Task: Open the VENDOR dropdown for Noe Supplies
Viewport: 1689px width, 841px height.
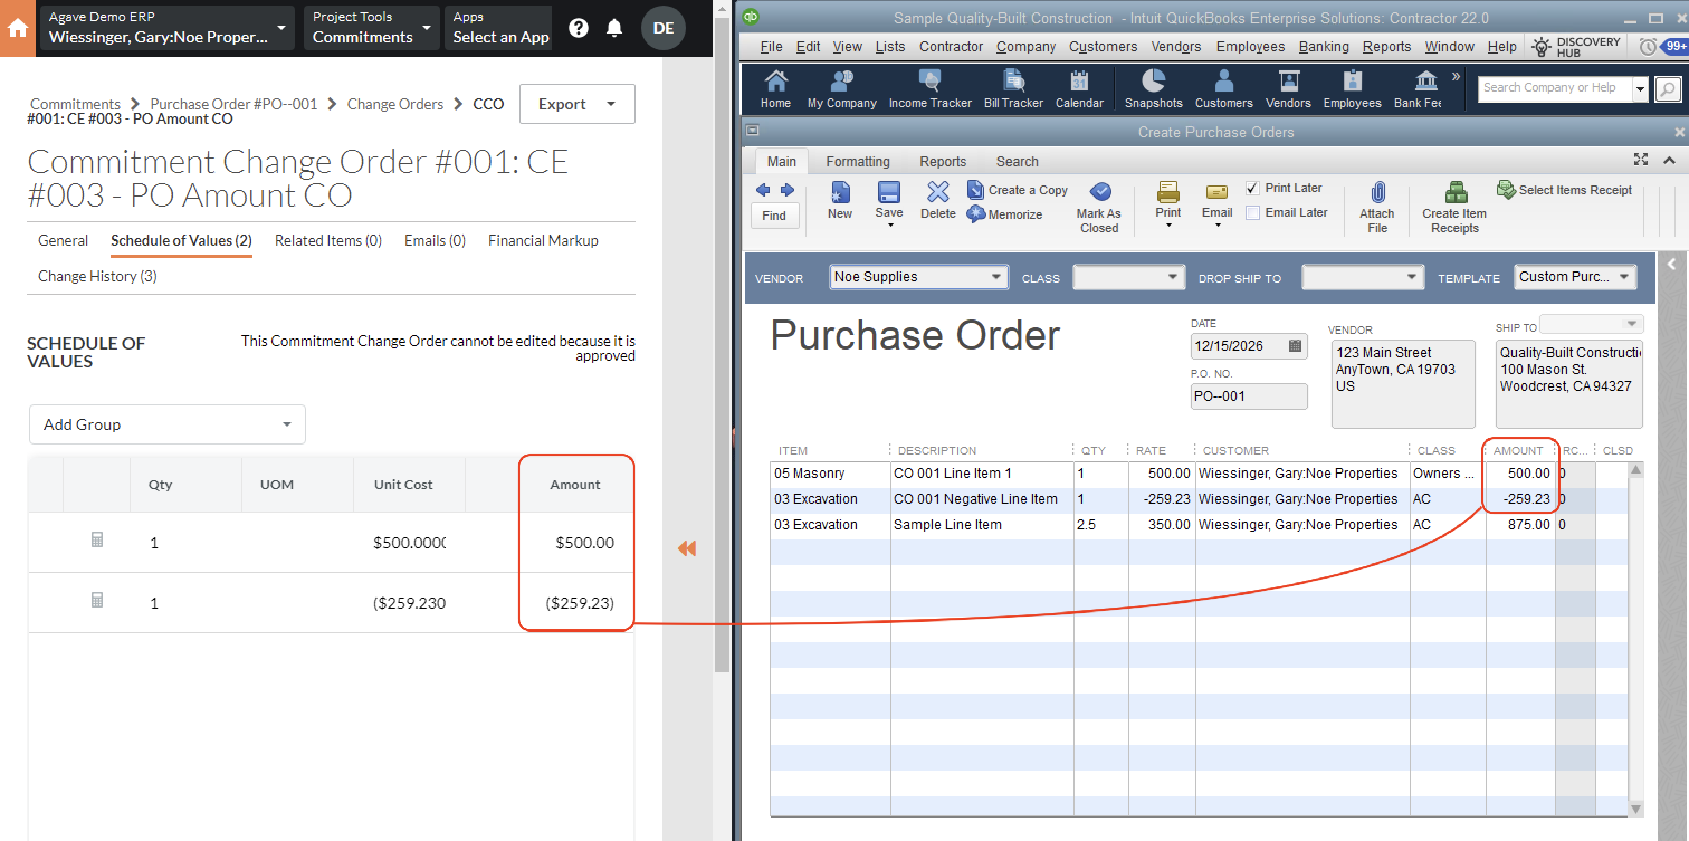Action: click(993, 278)
